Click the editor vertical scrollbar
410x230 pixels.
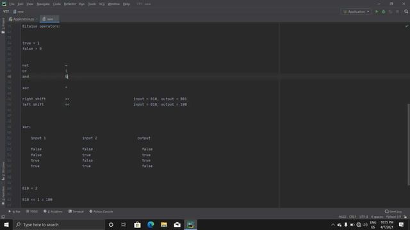409,144
